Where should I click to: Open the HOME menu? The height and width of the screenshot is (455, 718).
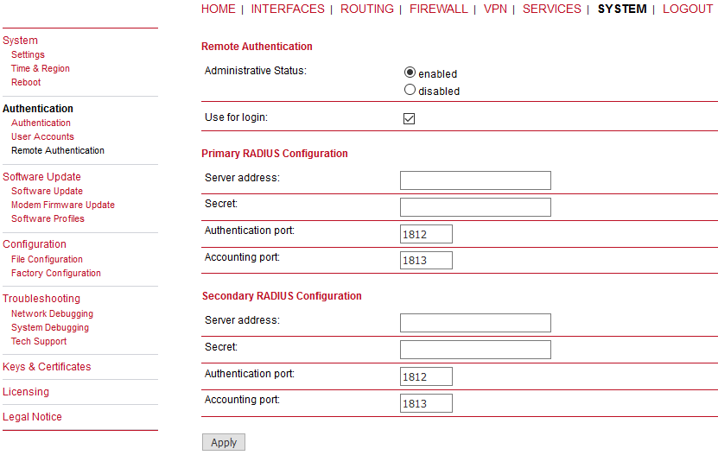(218, 9)
